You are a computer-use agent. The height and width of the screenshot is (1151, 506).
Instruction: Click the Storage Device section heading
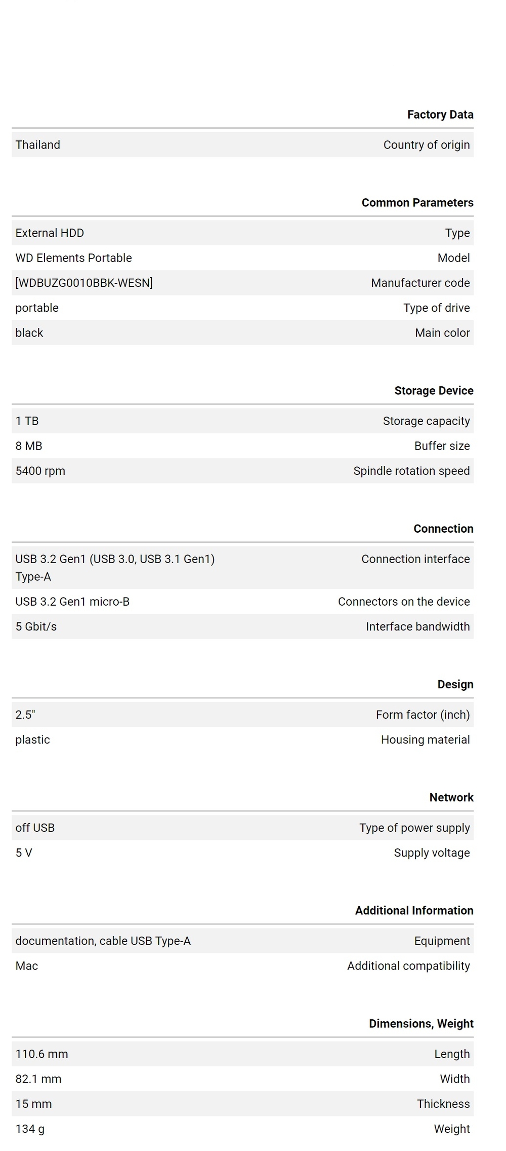tap(434, 391)
